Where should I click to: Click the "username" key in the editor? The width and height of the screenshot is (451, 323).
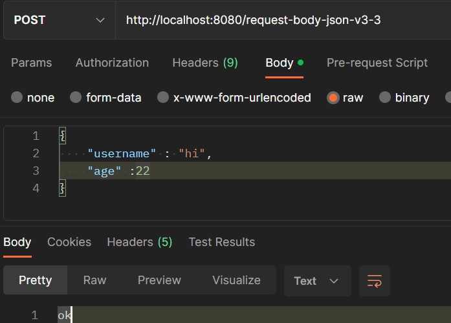click(x=122, y=153)
